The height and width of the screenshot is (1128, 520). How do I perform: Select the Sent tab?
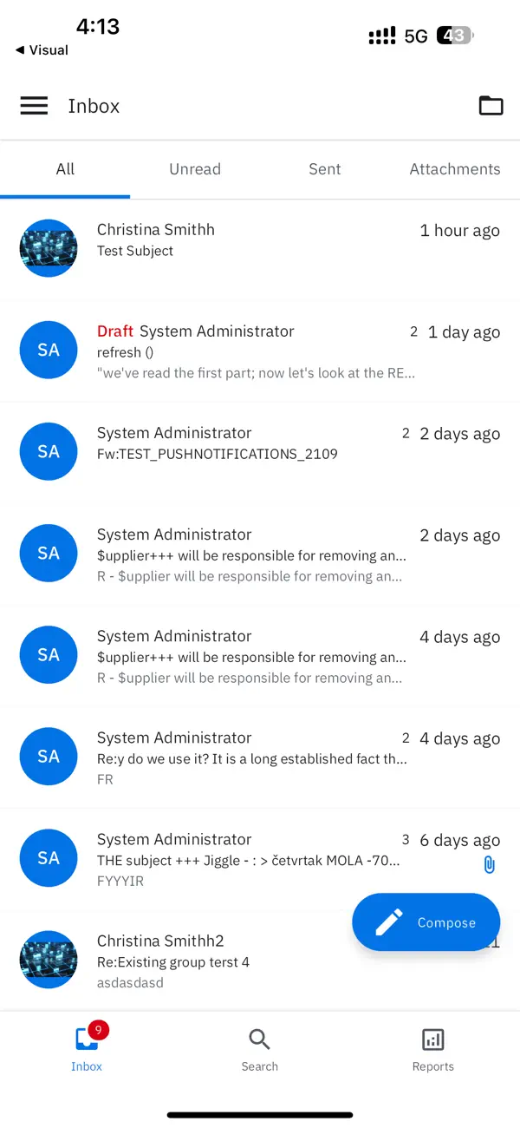pyautogui.click(x=324, y=168)
